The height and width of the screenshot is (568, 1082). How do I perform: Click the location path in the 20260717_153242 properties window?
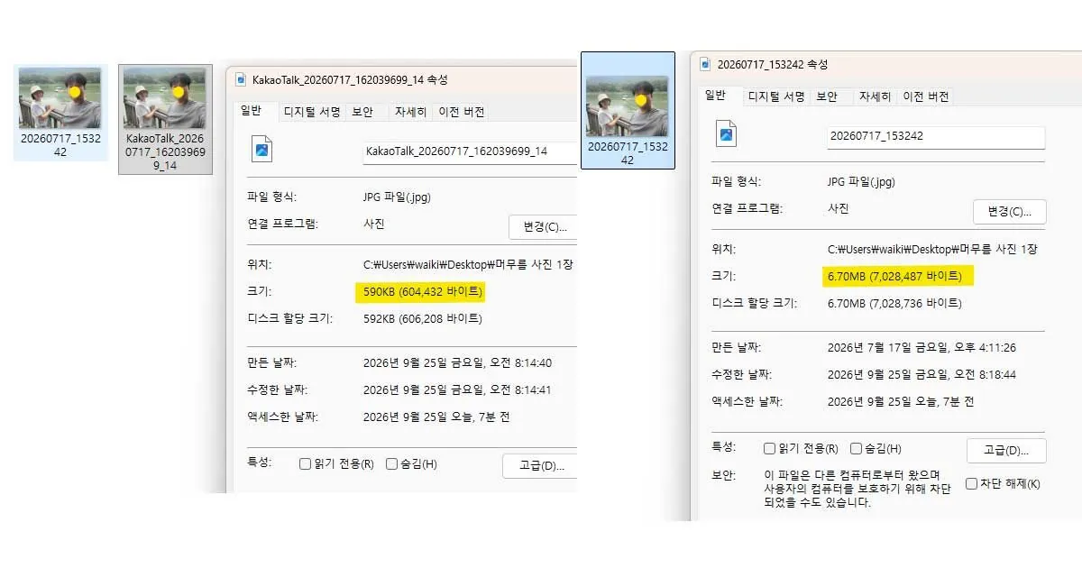932,250
